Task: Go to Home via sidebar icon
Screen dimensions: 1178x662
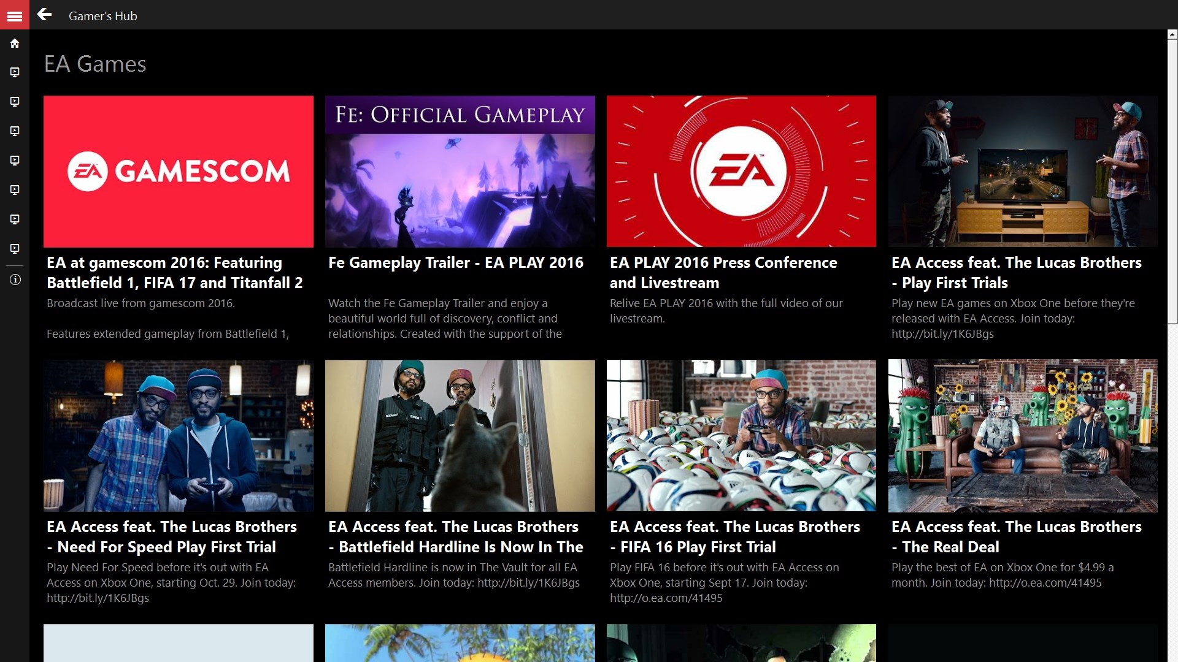Action: click(x=15, y=44)
